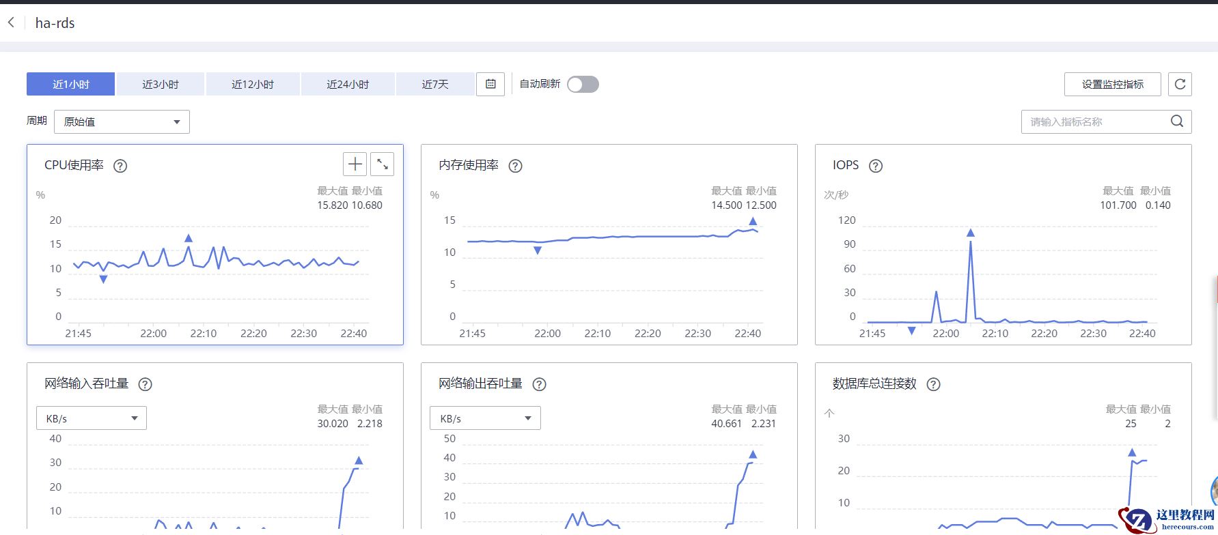The width and height of the screenshot is (1218, 535).
Task: Click help icon next to 数据库总连接数
Action: [933, 384]
